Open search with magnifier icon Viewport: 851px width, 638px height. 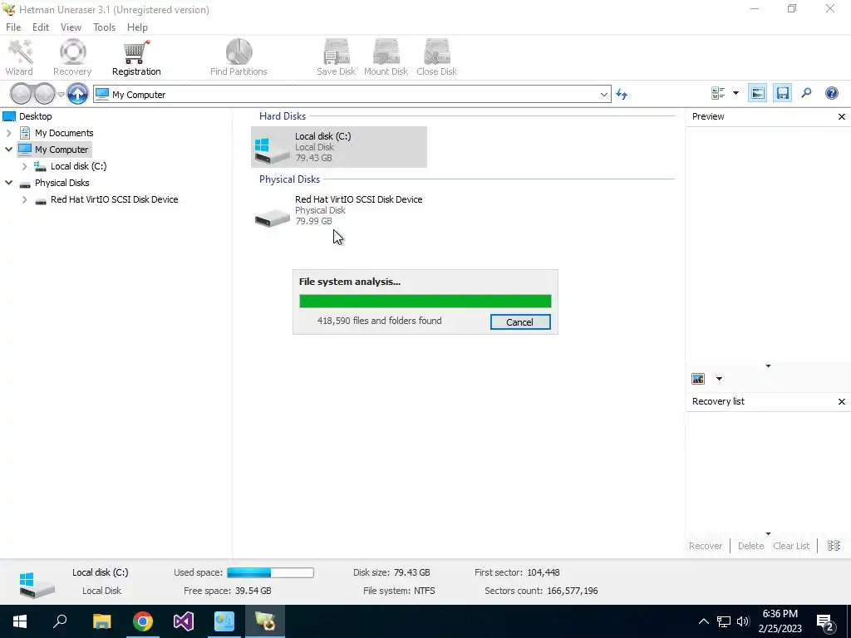(806, 93)
